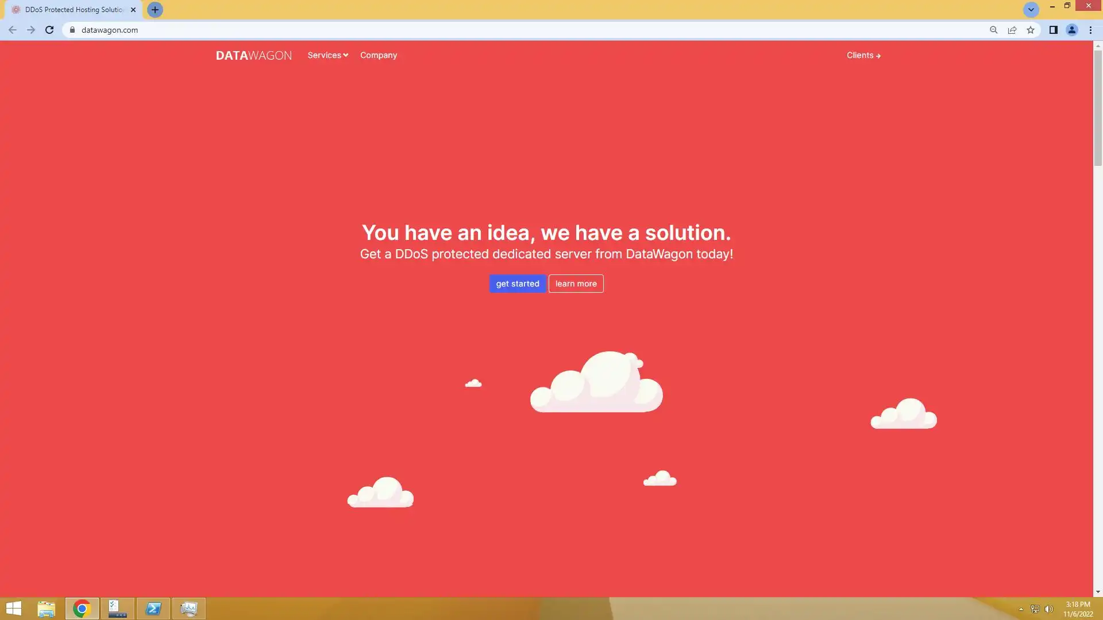The image size is (1103, 620).
Task: Open Chrome three-dot menu
Action: click(1090, 30)
